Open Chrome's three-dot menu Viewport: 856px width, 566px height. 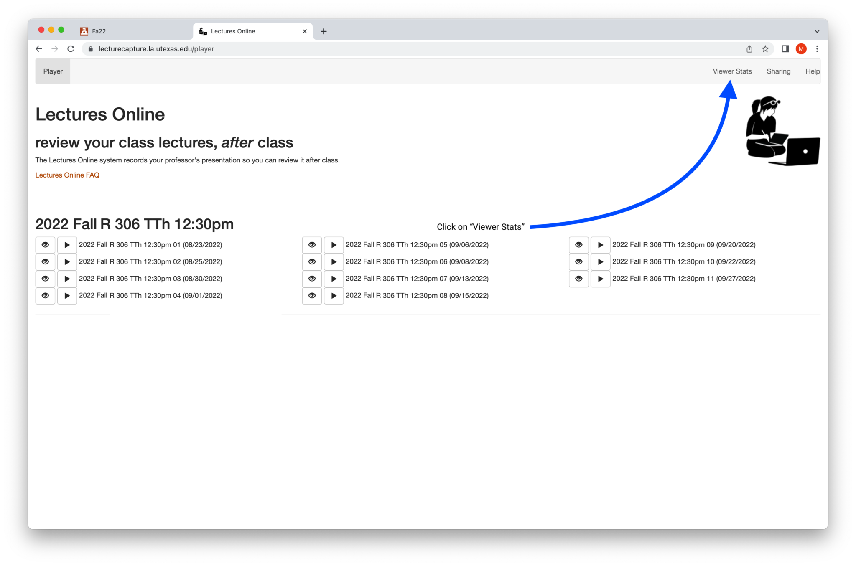point(818,49)
